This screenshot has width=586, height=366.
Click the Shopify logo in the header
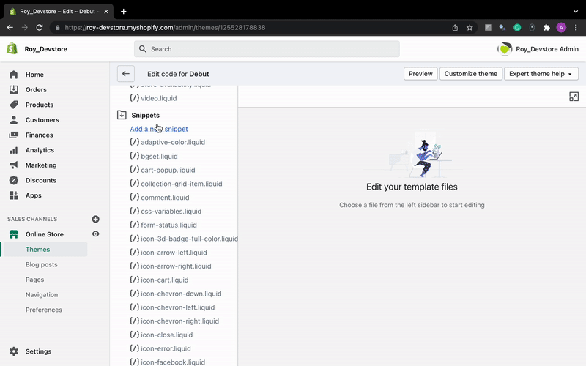(x=12, y=48)
